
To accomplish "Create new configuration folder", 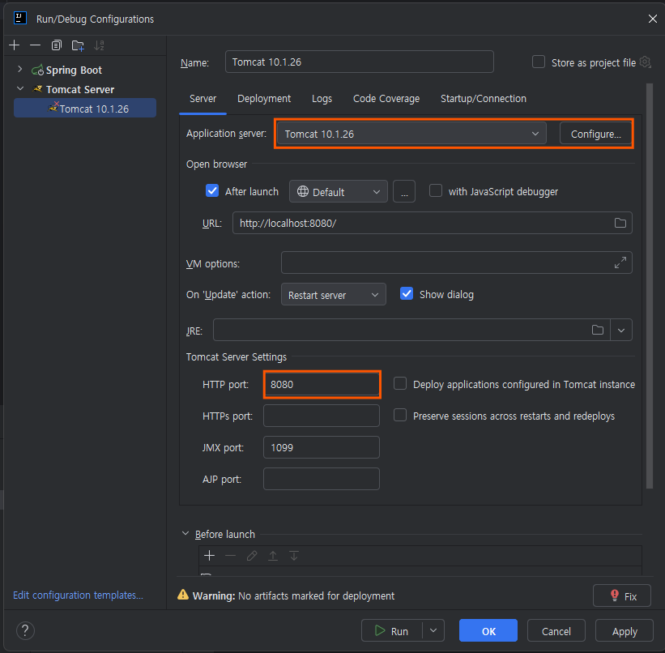I will coord(78,45).
